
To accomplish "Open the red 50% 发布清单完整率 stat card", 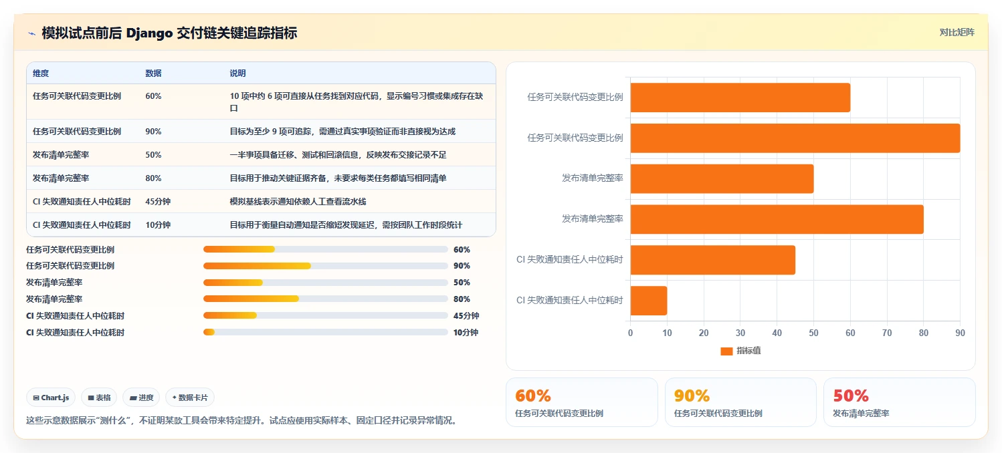I will pos(899,402).
